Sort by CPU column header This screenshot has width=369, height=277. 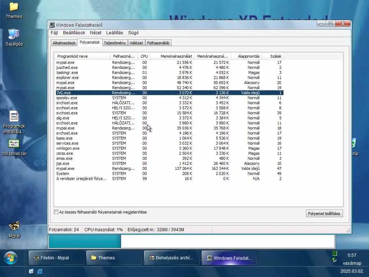(144, 56)
